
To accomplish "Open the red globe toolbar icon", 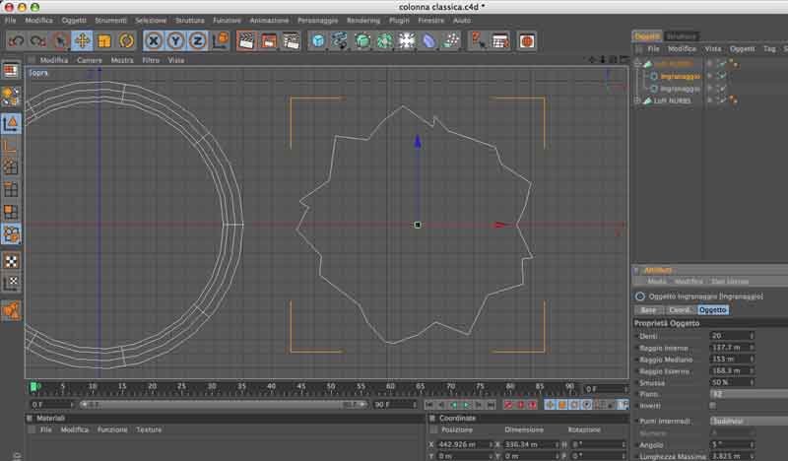I will (x=527, y=41).
